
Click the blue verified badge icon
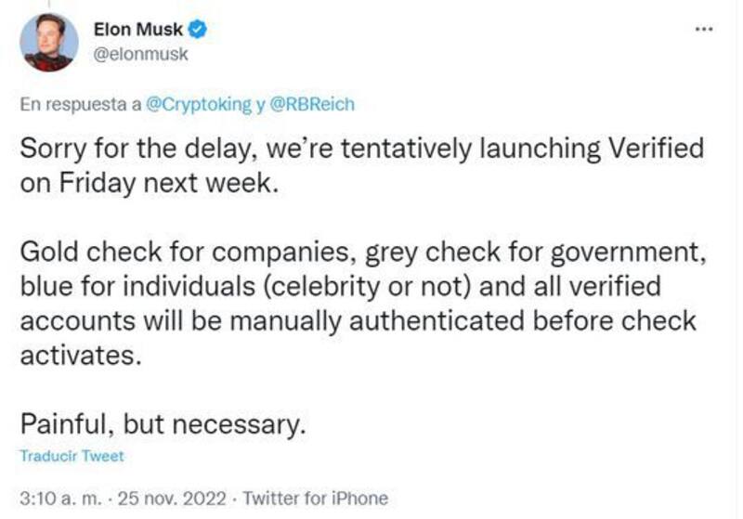click(x=200, y=30)
